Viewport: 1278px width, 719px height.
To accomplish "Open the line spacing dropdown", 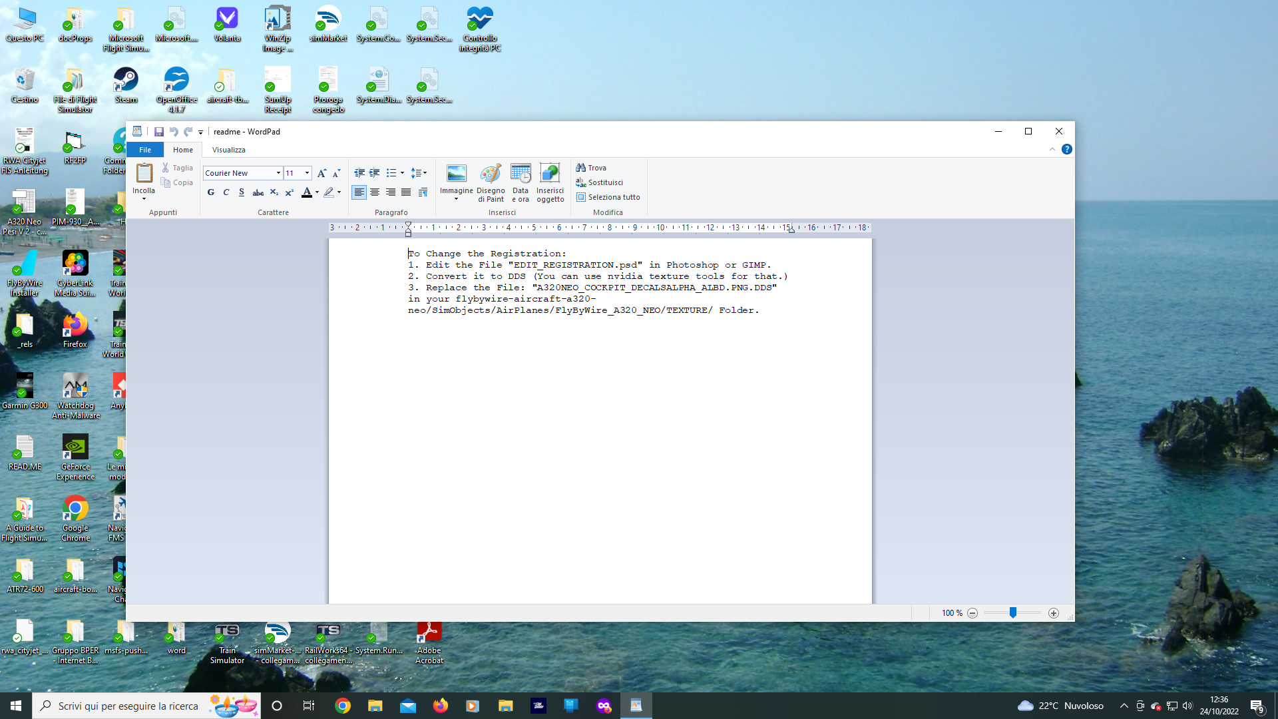I will (x=419, y=173).
